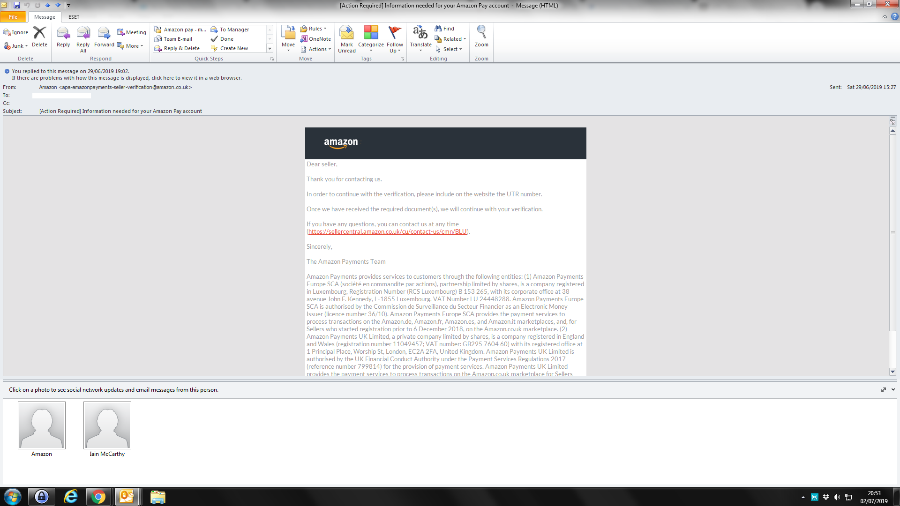Switch to the ESET ribbon tab
The width and height of the screenshot is (900, 506).
(73, 17)
